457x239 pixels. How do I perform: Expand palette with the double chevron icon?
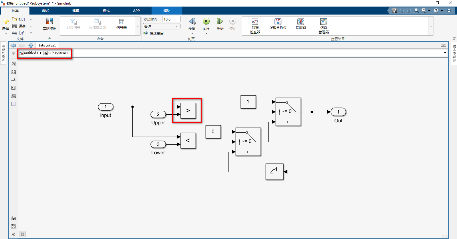(13, 234)
